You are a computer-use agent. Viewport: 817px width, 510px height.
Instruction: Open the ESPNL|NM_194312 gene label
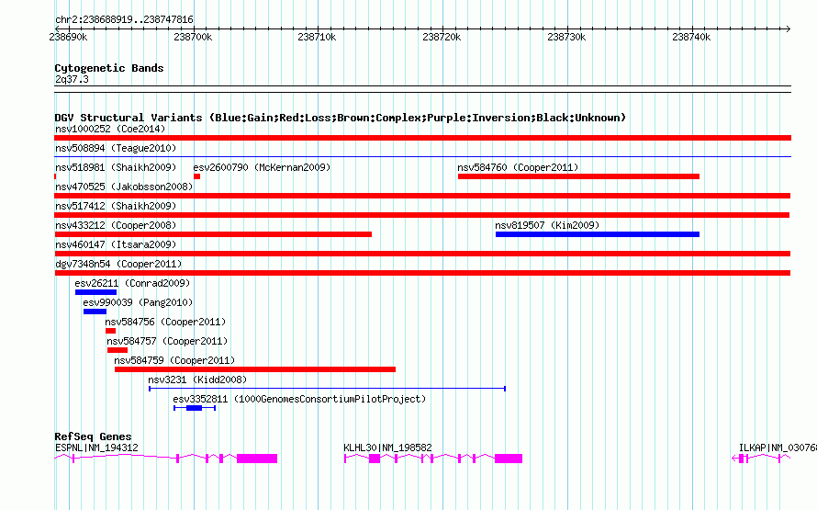tap(97, 448)
